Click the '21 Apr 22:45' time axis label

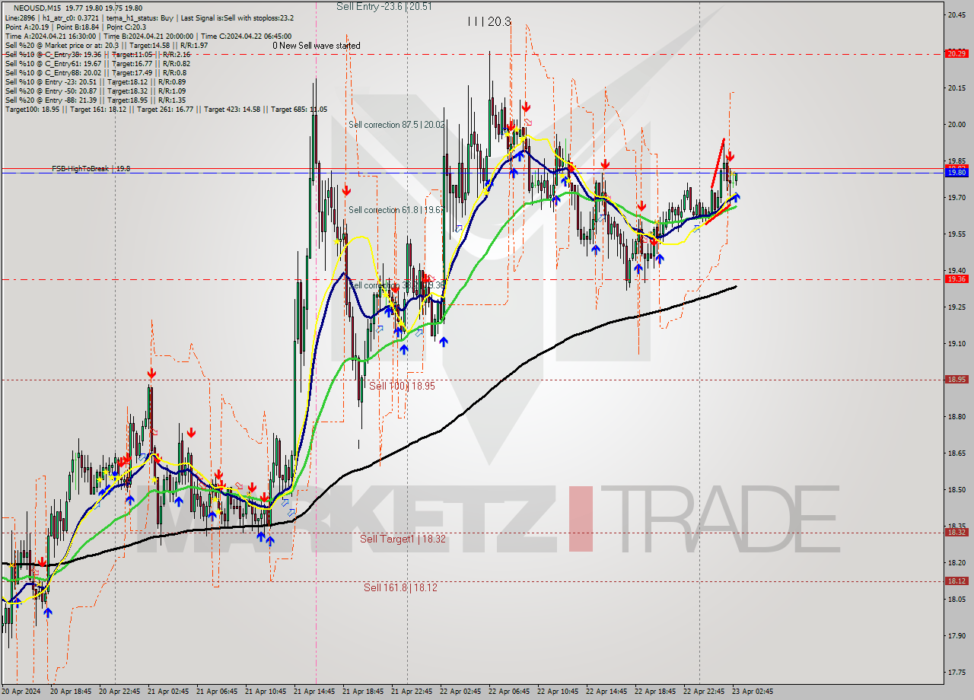[412, 692]
